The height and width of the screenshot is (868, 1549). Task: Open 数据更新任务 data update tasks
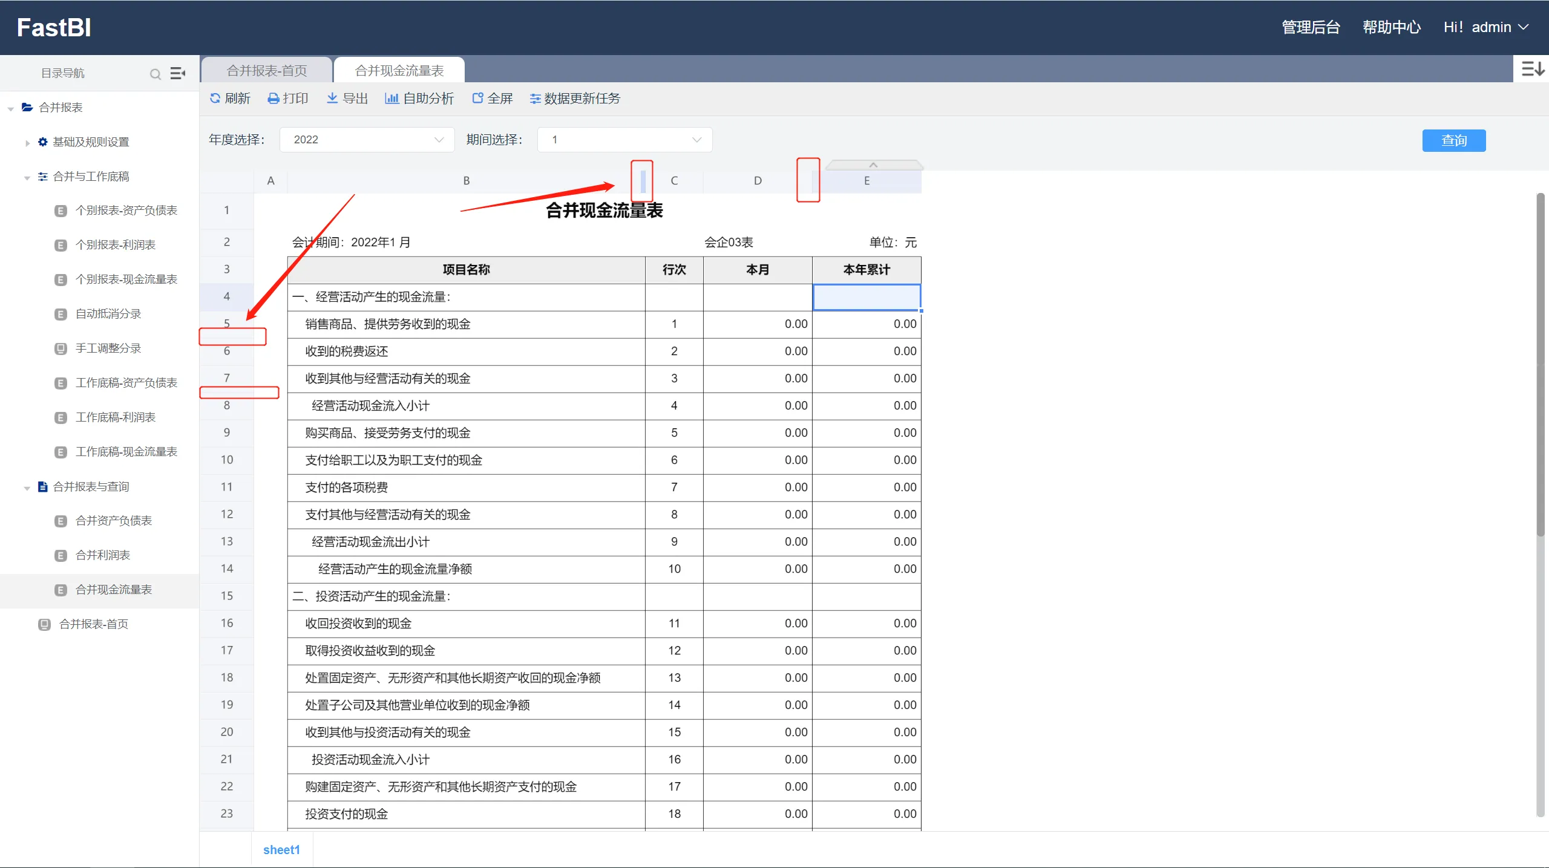575,98
